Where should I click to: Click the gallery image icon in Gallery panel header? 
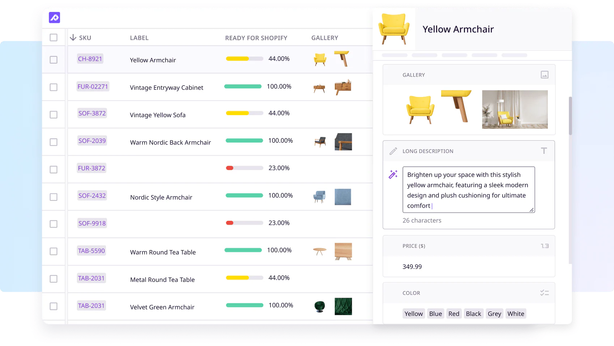point(545,75)
